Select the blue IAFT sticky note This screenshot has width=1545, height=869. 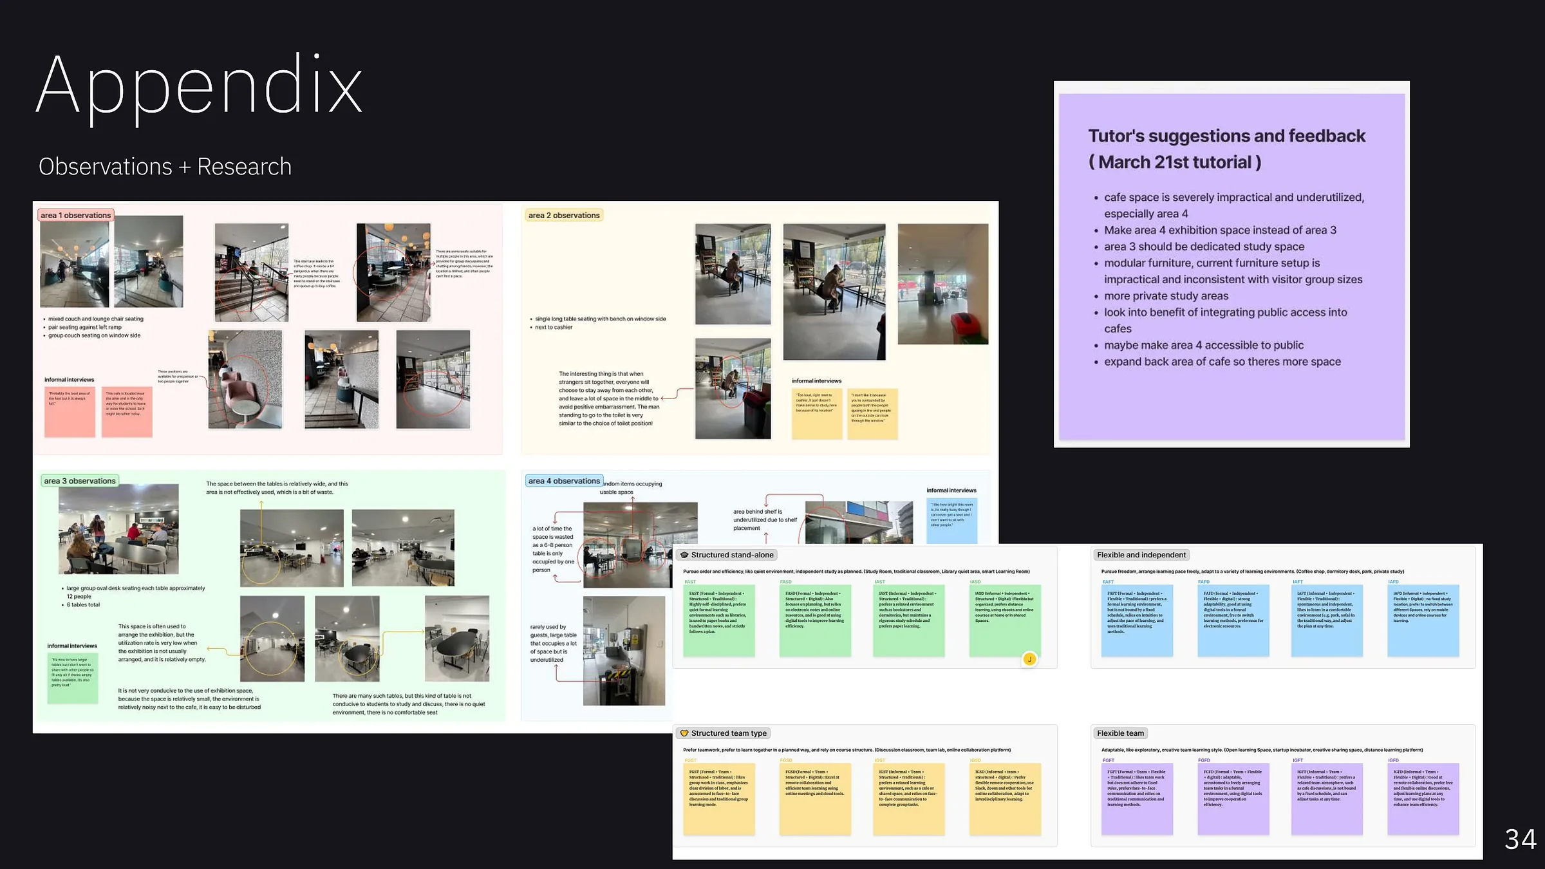tap(1327, 621)
